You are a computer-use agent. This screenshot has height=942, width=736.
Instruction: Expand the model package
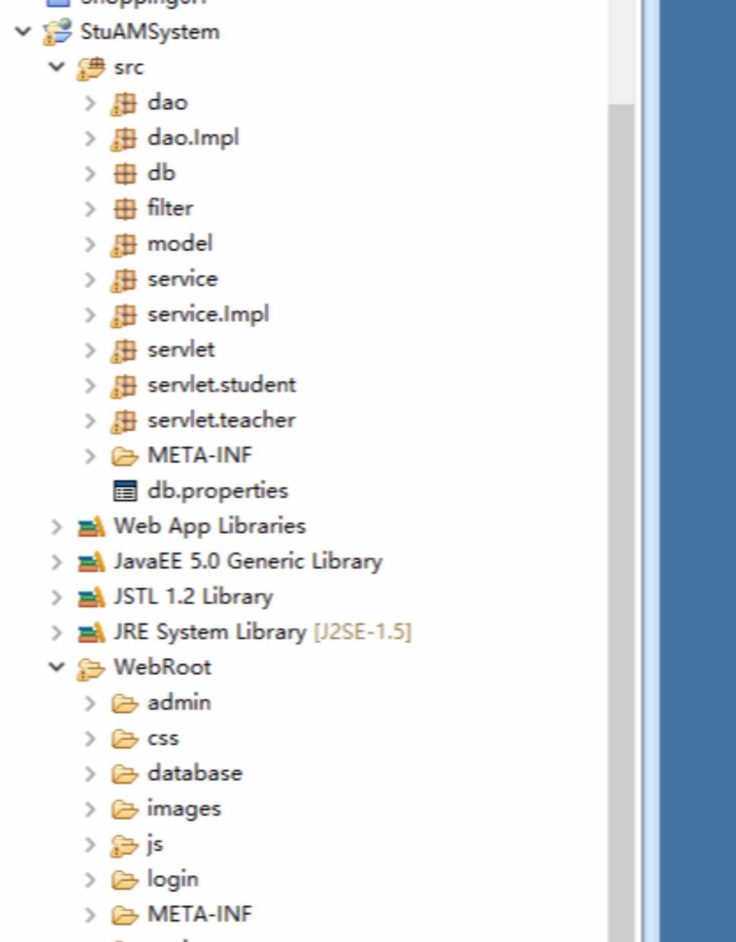click(x=90, y=244)
